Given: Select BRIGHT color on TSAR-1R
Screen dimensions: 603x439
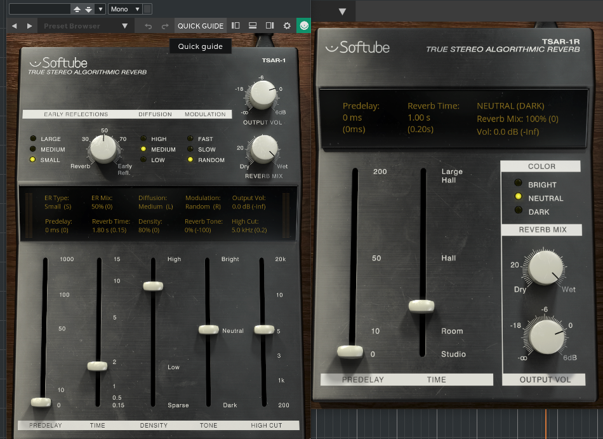Looking at the screenshot, I should [519, 185].
